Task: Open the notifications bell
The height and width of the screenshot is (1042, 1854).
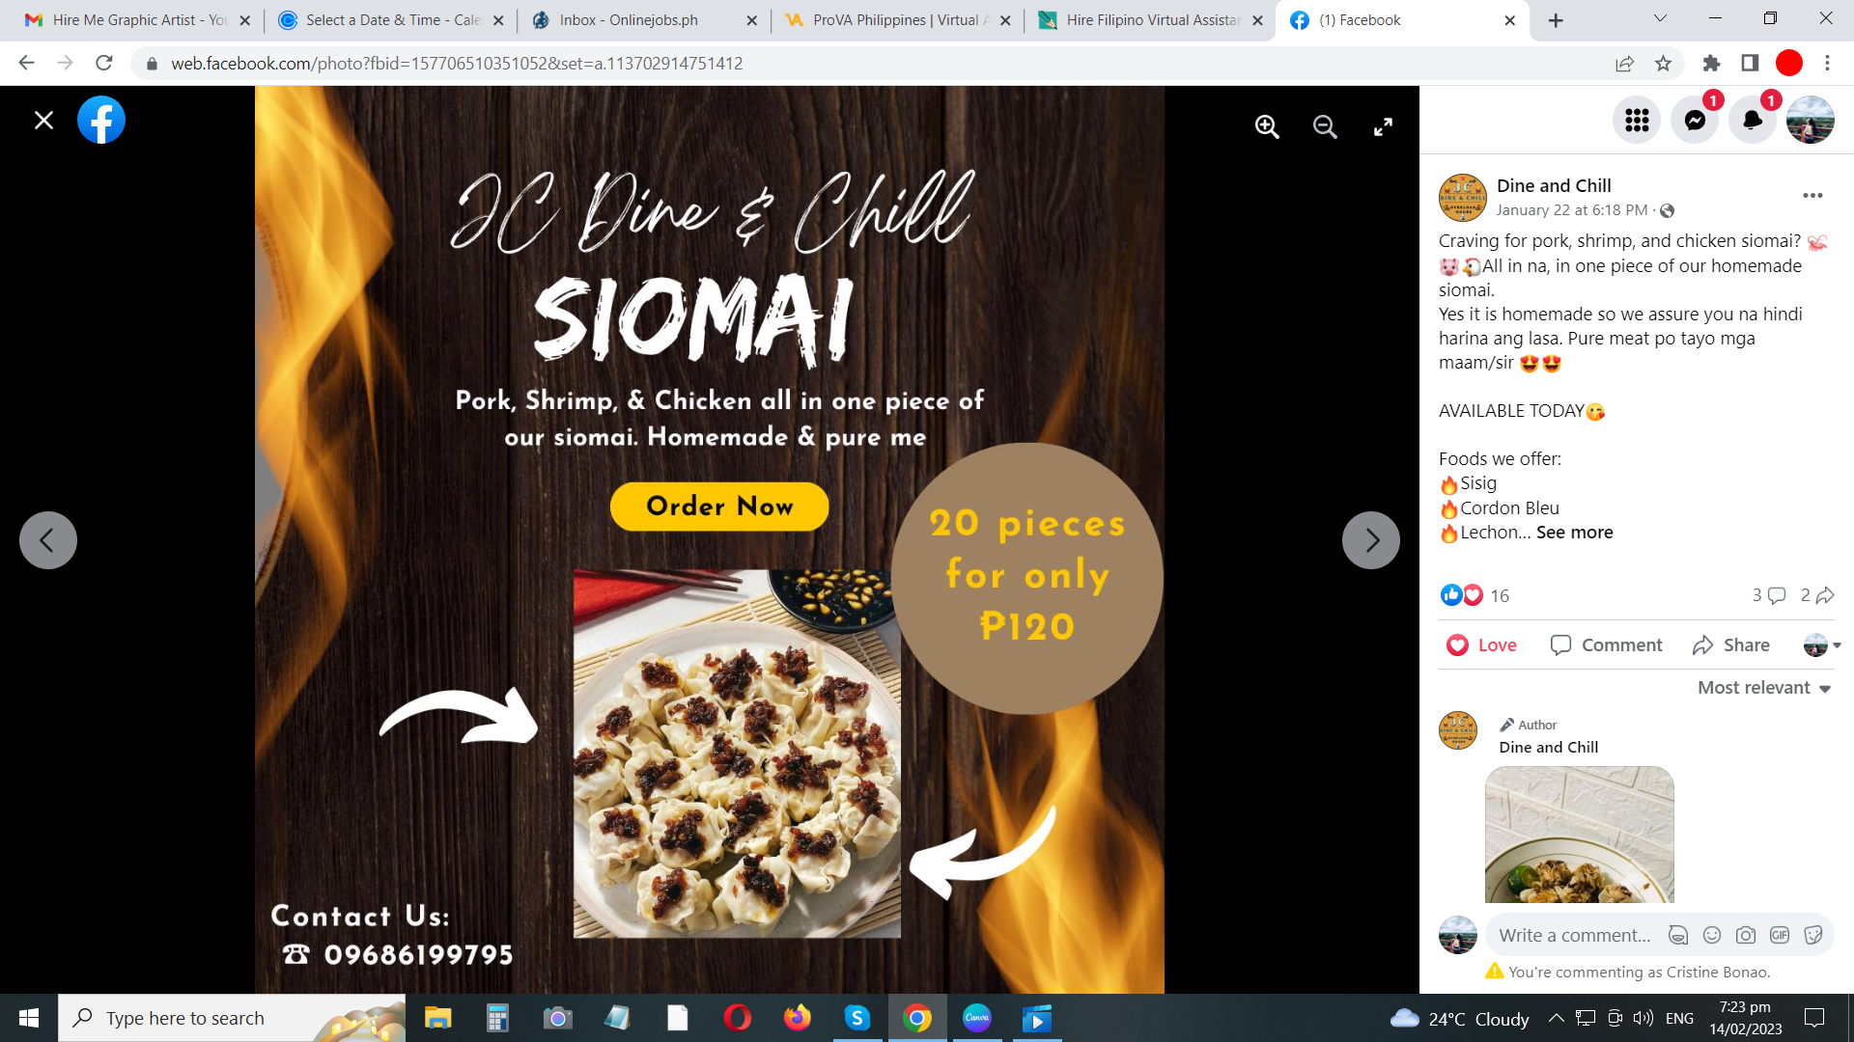Action: [1753, 120]
